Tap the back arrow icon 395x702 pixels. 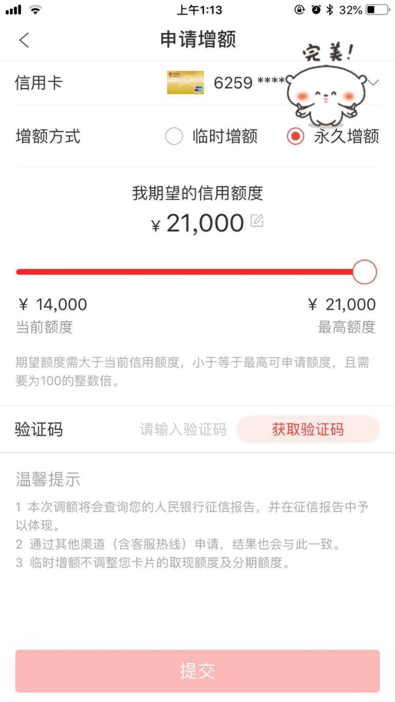[24, 40]
